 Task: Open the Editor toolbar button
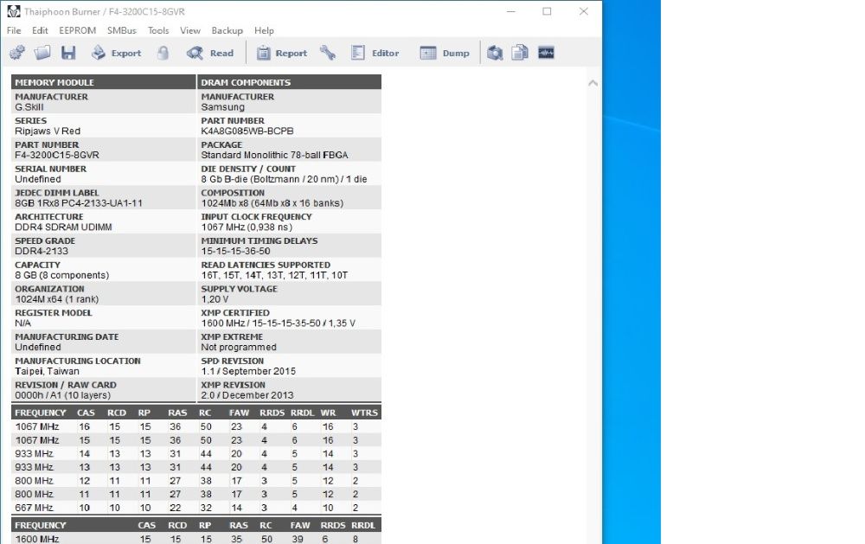375,53
